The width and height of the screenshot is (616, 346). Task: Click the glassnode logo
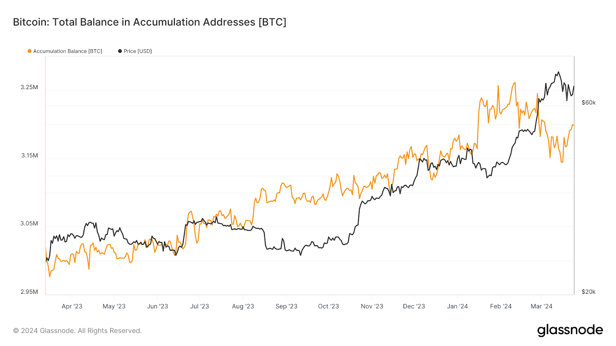tap(570, 330)
